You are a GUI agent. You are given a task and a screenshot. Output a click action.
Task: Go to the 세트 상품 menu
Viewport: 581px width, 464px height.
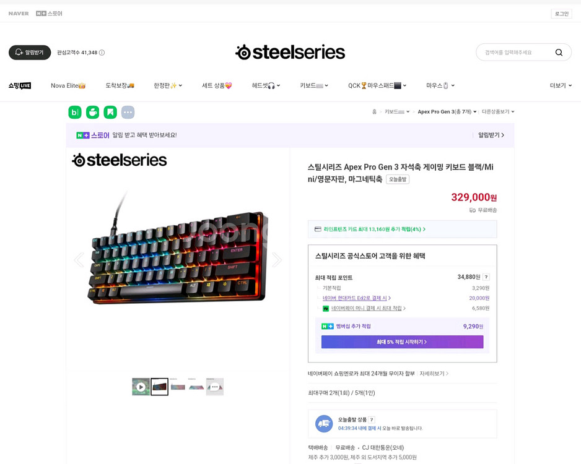point(217,85)
